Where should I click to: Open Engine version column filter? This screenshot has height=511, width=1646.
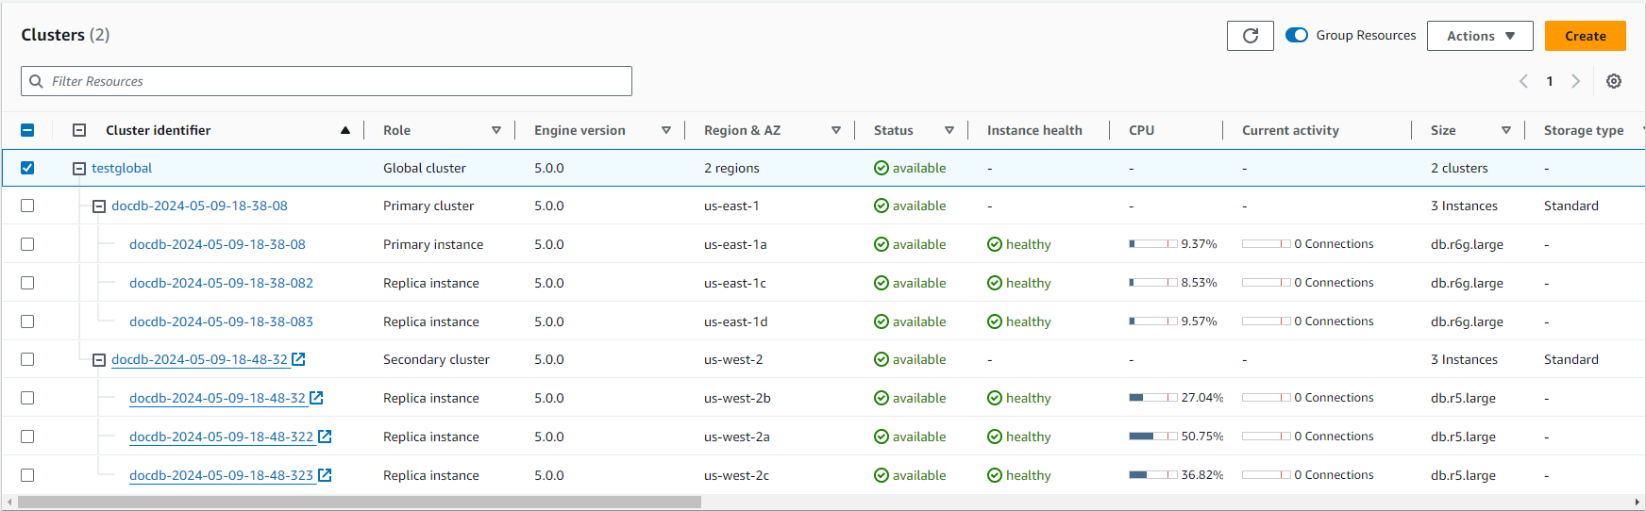666,130
